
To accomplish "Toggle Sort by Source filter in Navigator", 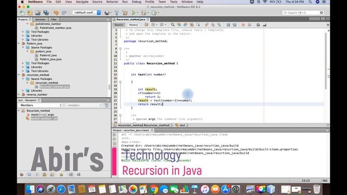I will (79, 174).
